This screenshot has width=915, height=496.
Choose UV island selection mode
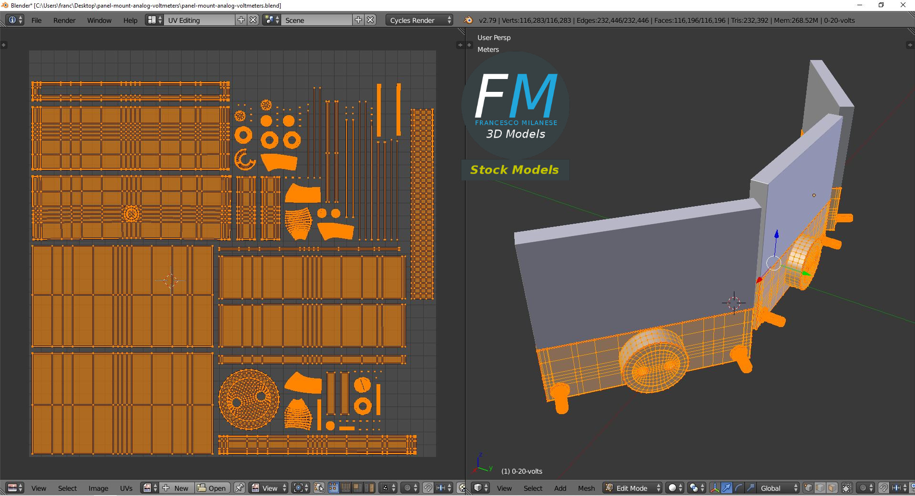369,488
